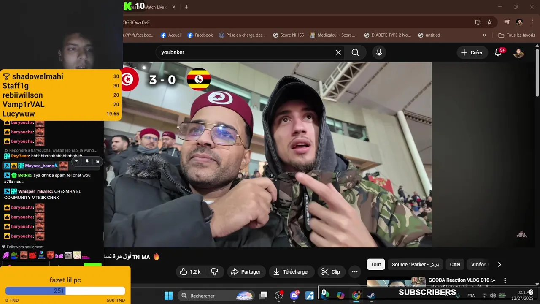Open the Créer menu
Image resolution: width=540 pixels, height=304 pixels.
pos(472,52)
